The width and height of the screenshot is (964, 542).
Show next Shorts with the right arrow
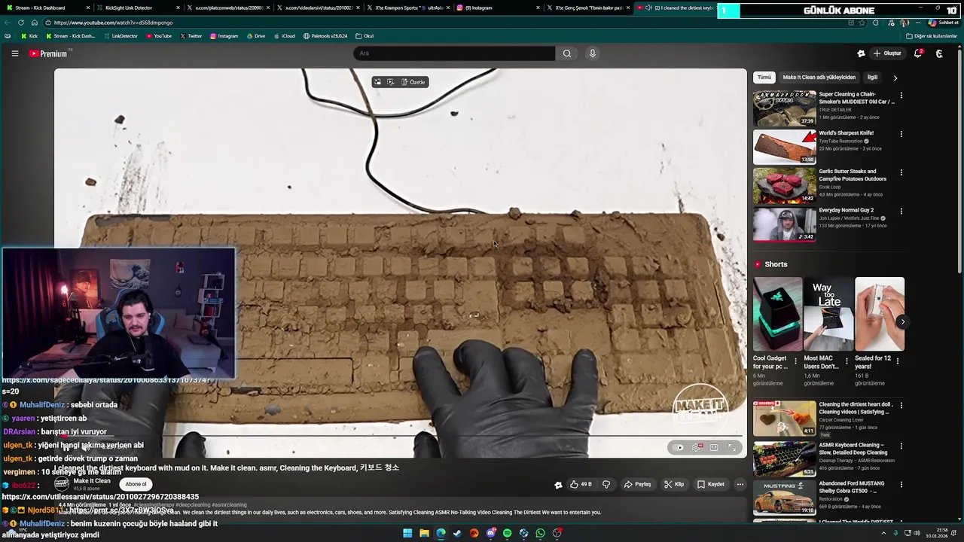click(903, 322)
